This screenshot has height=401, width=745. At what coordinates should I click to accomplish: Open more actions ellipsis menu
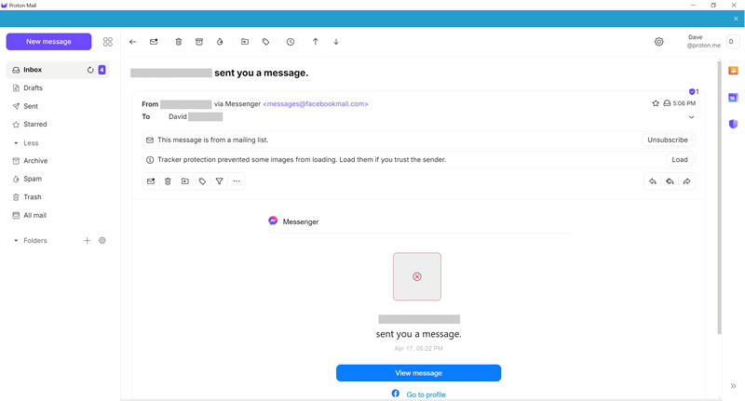pyautogui.click(x=237, y=181)
